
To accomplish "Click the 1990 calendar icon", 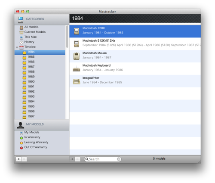I will tap(25, 82).
